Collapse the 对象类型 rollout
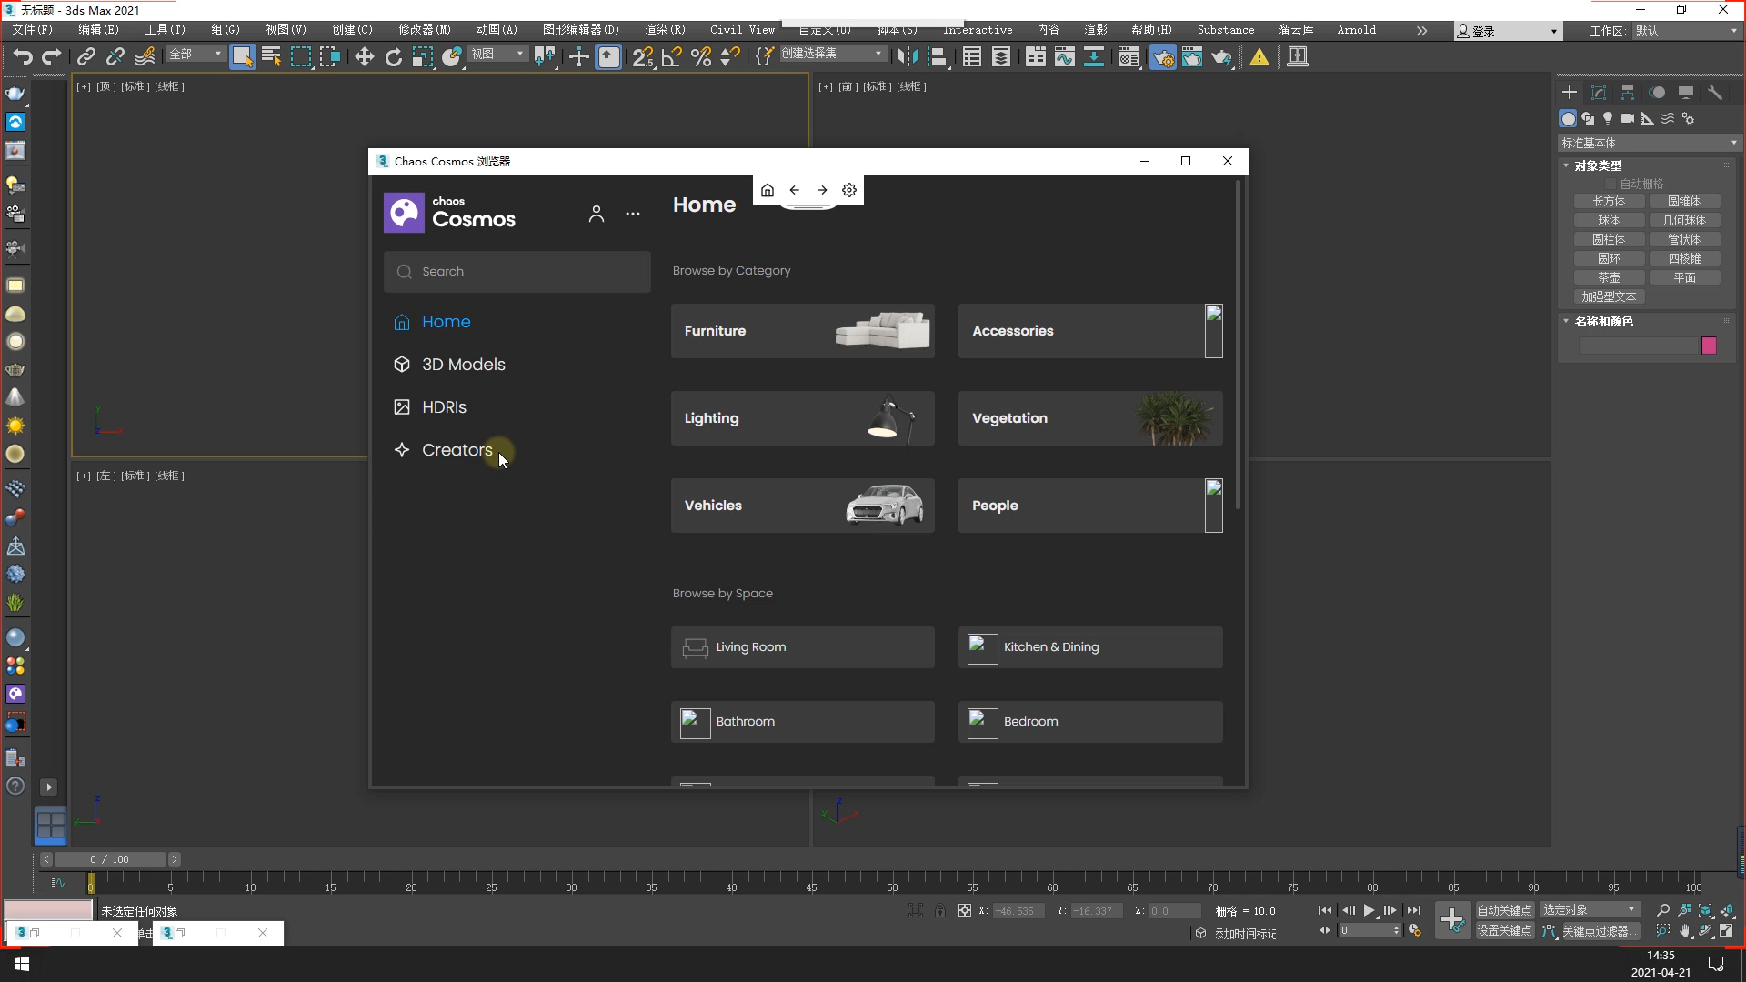The height and width of the screenshot is (982, 1746). click(1597, 165)
